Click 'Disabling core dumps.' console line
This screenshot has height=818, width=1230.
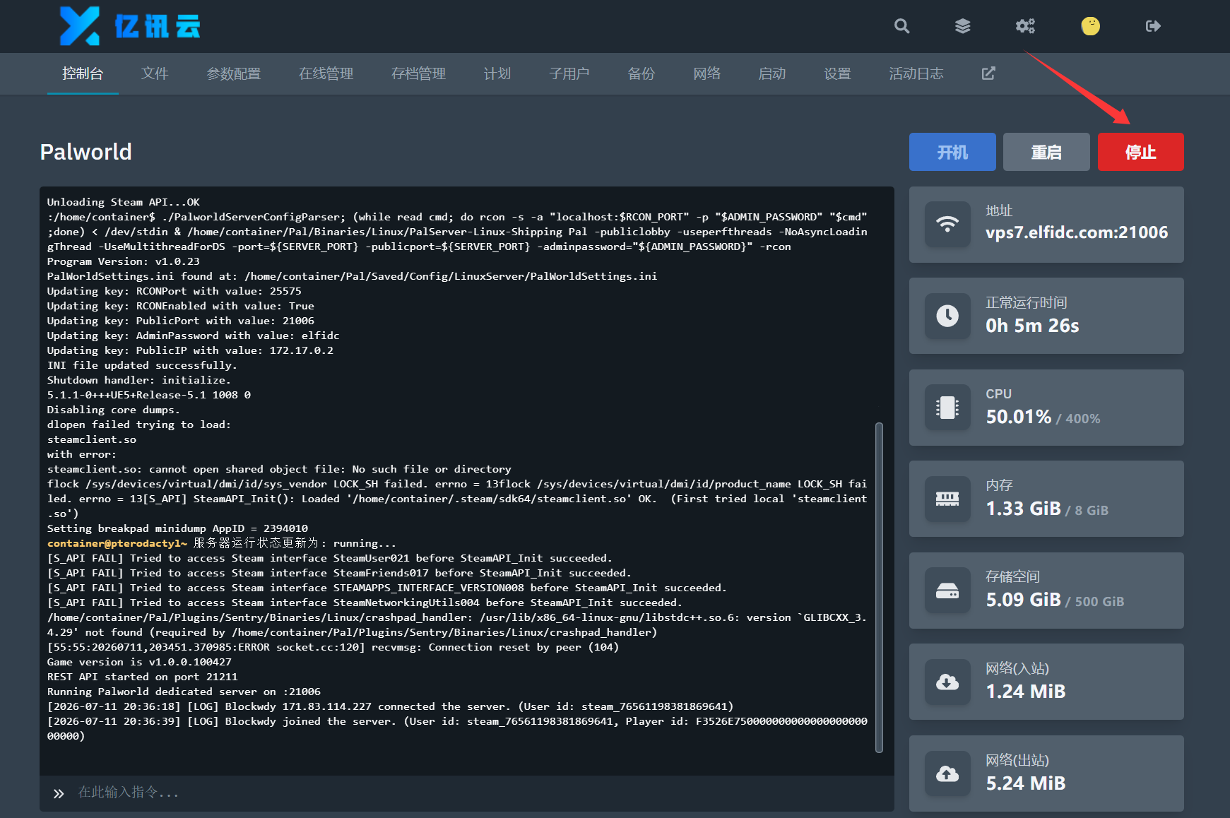(x=114, y=410)
